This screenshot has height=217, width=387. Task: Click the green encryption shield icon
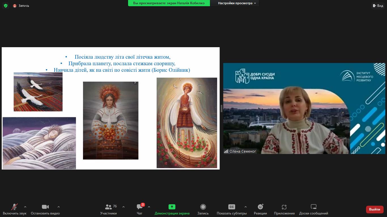tap(6, 6)
